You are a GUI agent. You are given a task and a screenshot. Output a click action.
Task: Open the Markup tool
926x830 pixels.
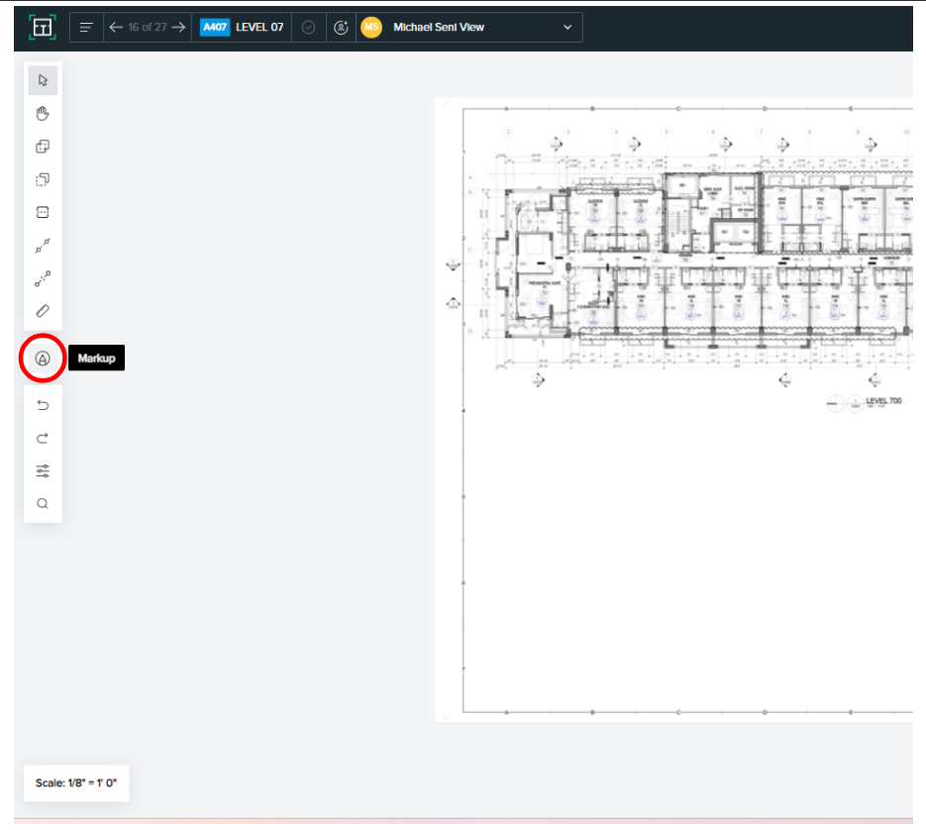43,358
